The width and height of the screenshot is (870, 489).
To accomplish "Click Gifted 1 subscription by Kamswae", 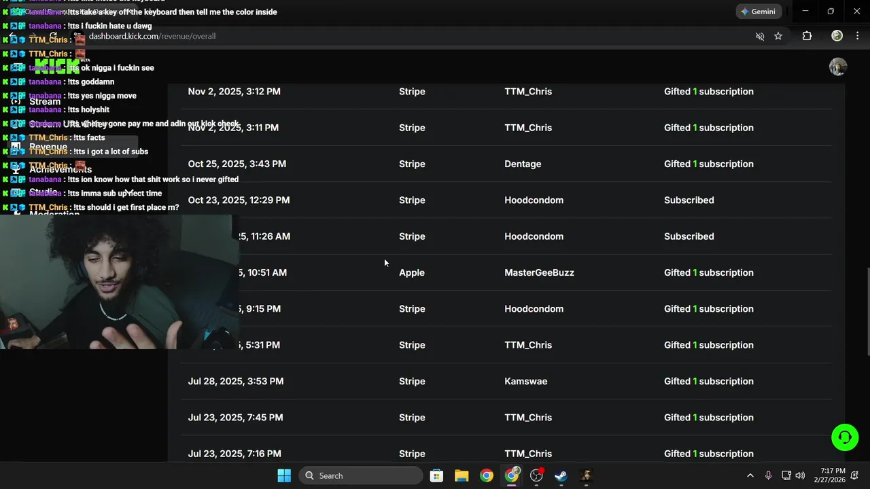I will 708,381.
